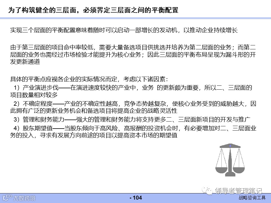
Task: Click the footer label 战略咨询工具
Action: (252, 198)
